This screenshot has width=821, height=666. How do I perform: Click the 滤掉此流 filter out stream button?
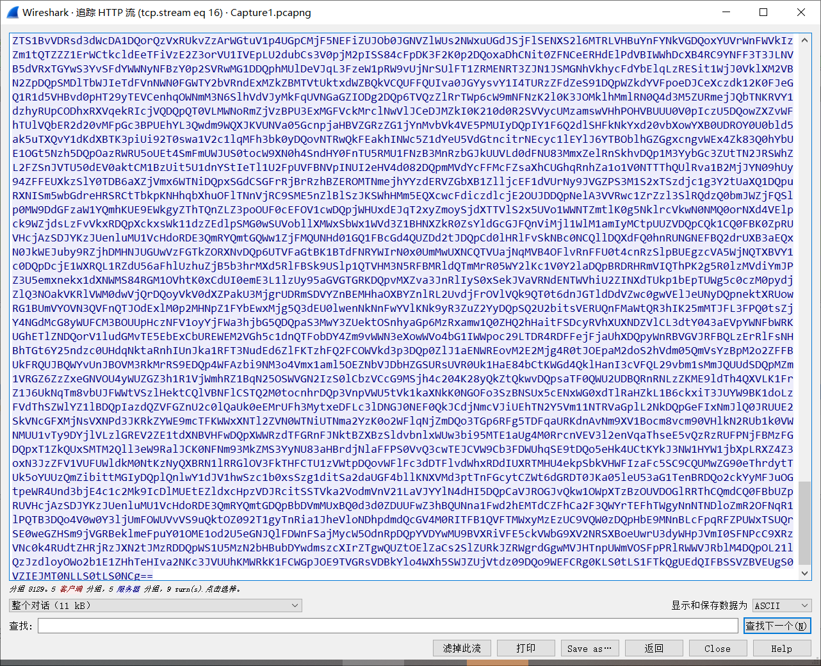pos(462,648)
